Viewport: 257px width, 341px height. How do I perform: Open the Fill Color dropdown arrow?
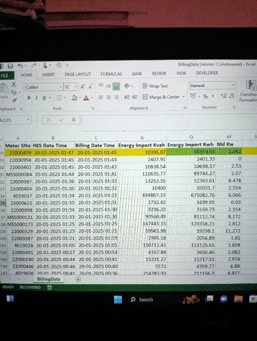pyautogui.click(x=80, y=98)
